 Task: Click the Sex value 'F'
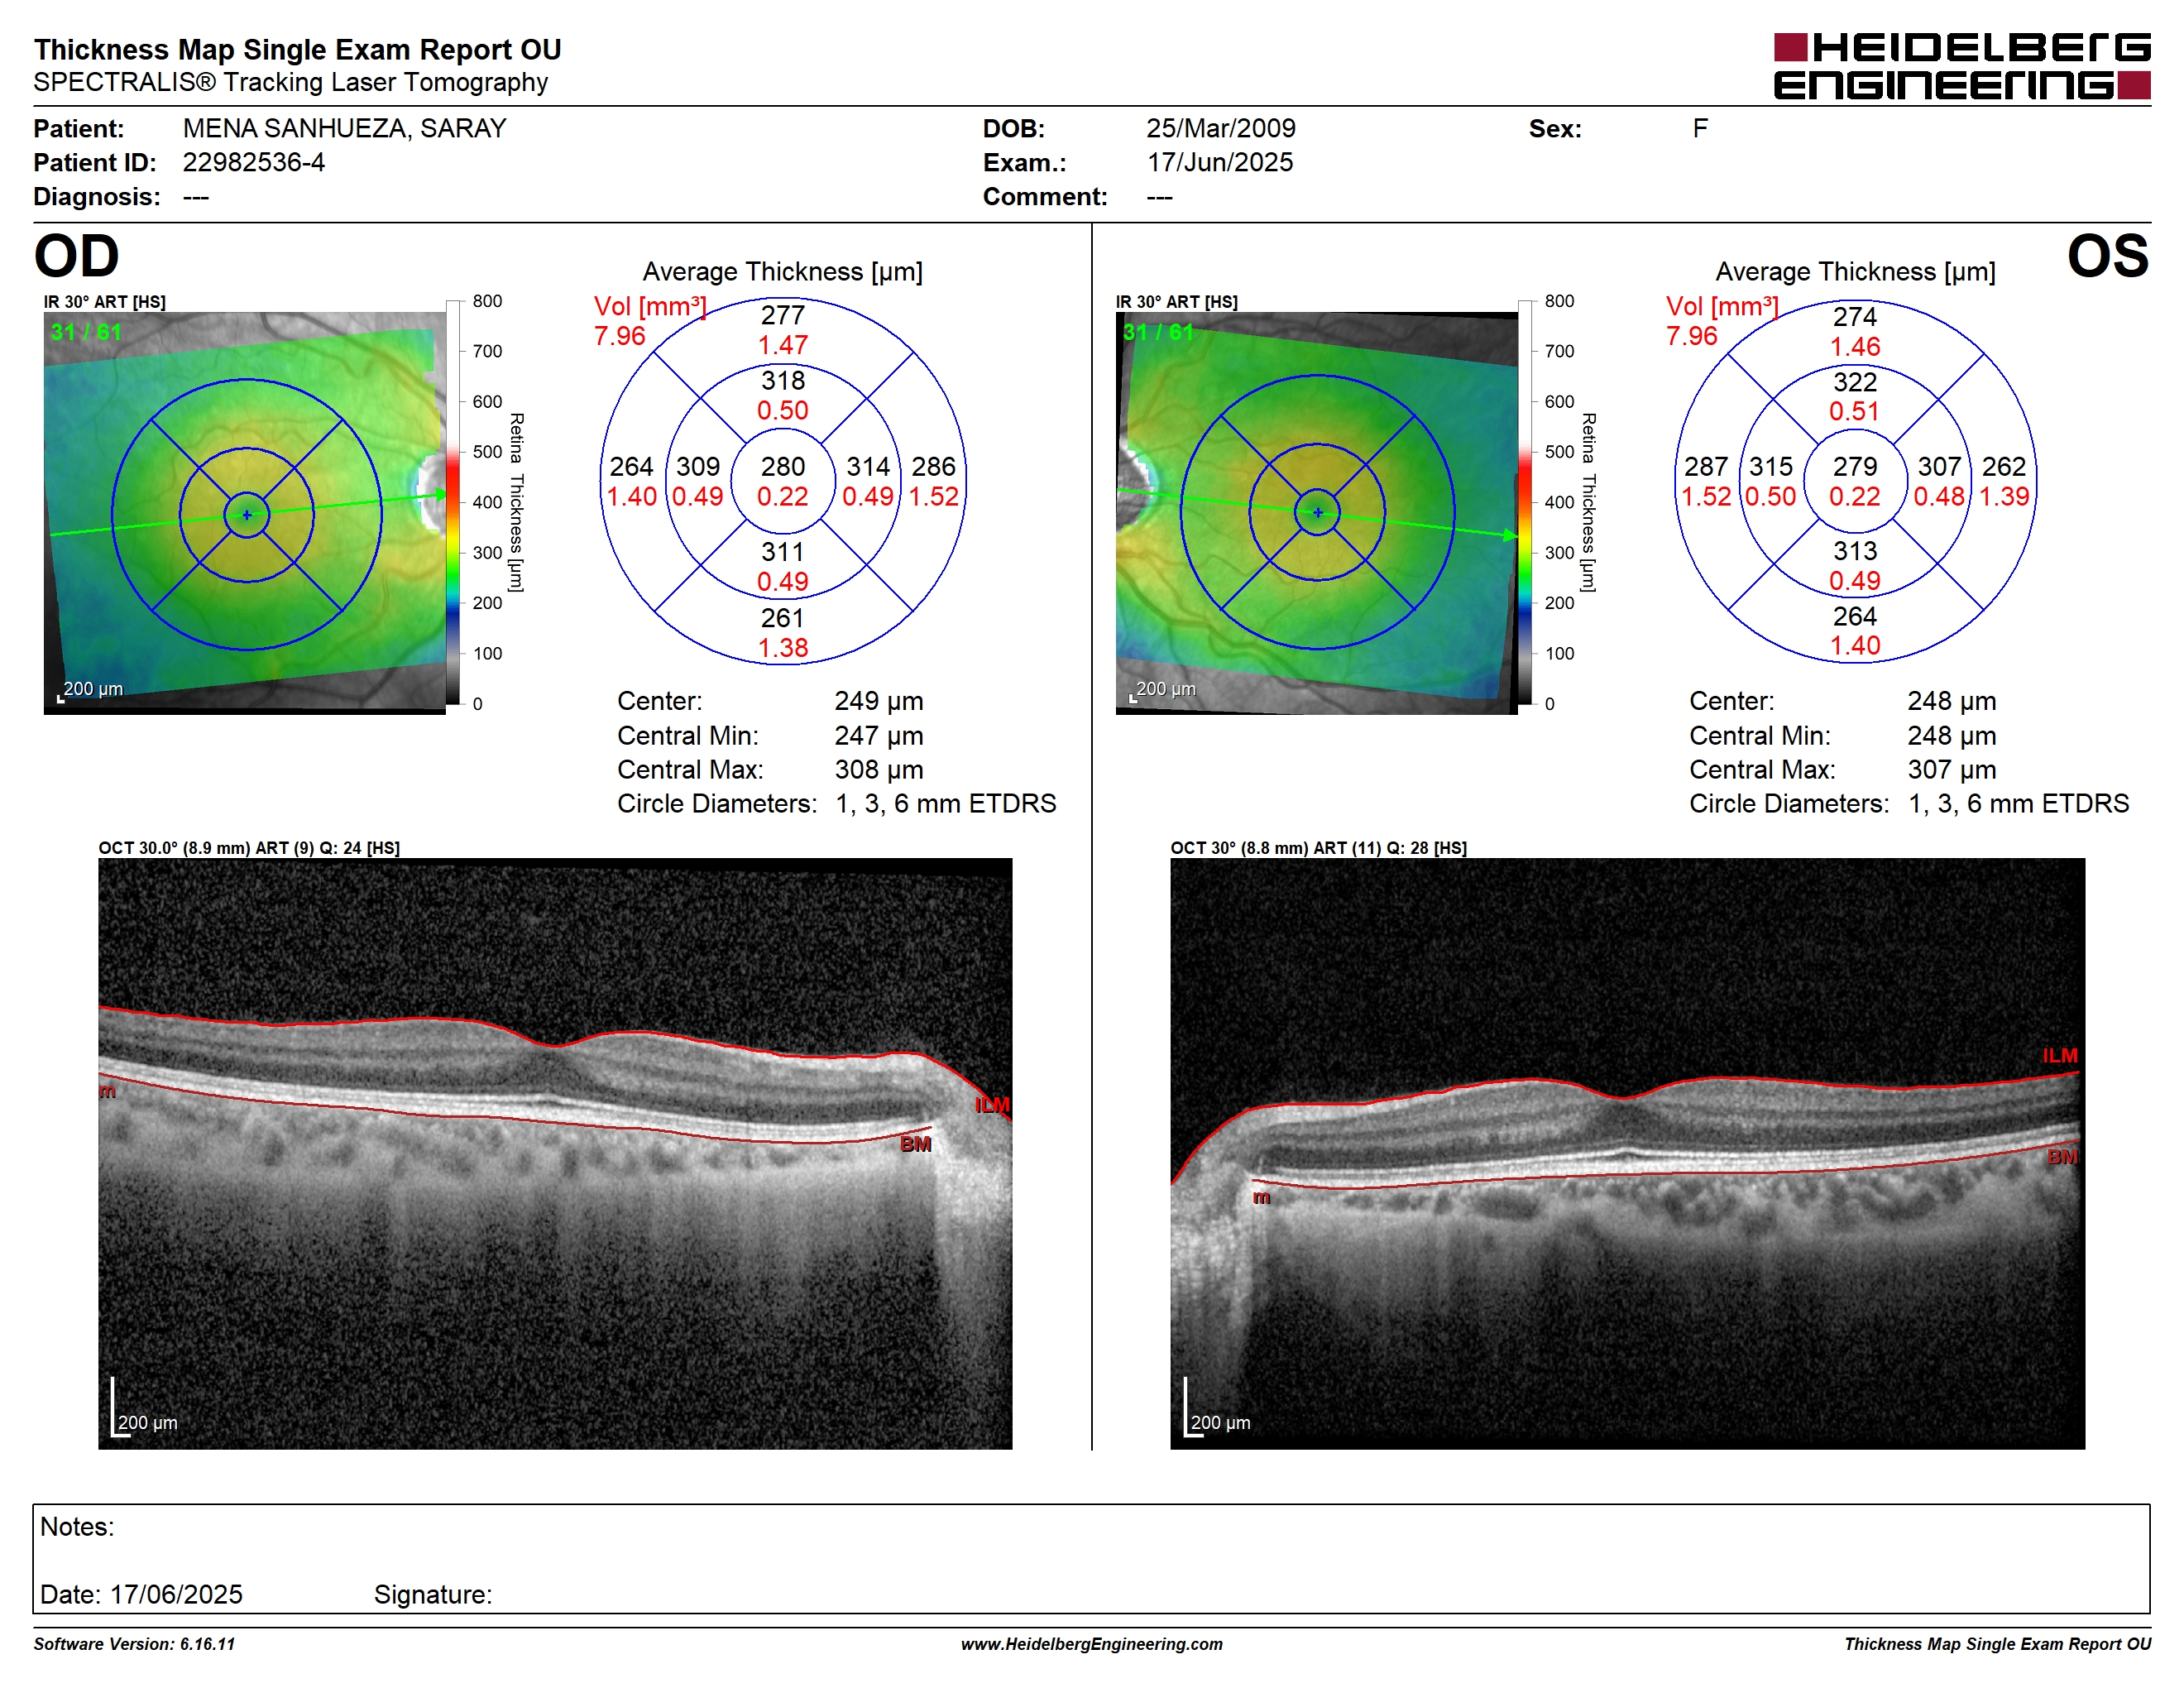(x=1700, y=128)
